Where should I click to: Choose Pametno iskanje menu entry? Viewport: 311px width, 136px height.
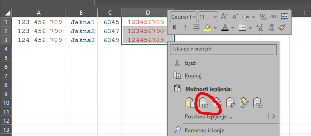223,130
